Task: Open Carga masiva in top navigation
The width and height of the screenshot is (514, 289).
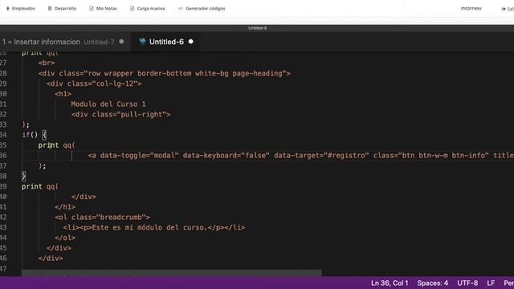Action: (x=147, y=9)
